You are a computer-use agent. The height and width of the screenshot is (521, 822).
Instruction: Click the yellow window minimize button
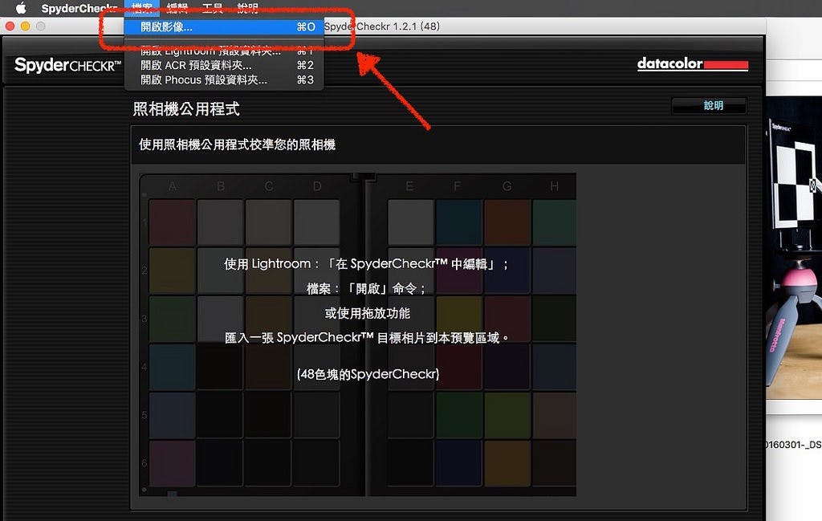[x=25, y=26]
